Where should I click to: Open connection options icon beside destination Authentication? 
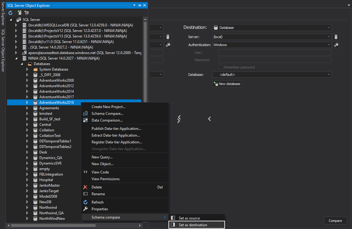336,45
